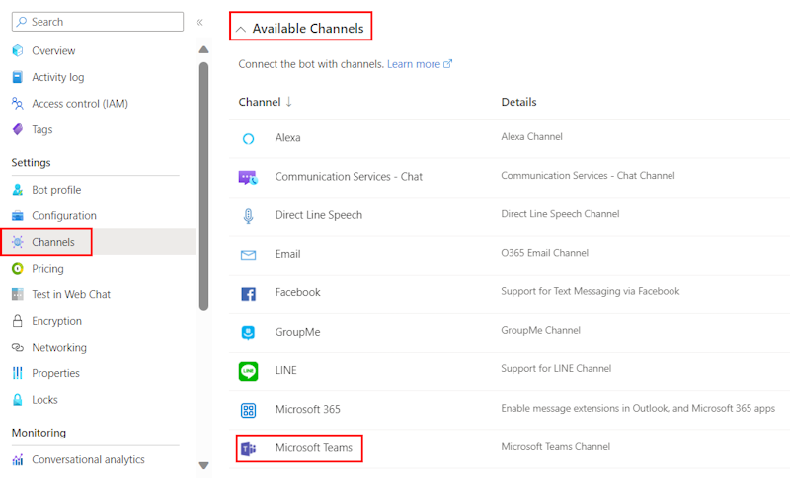790x478 pixels.
Task: Click the green LINE logo icon
Action: tap(249, 371)
